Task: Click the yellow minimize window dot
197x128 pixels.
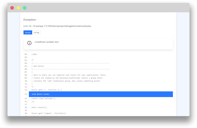Action: pyautogui.click(x=18, y=8)
